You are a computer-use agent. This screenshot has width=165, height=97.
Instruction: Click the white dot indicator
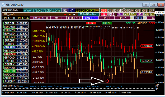coord(74,14)
